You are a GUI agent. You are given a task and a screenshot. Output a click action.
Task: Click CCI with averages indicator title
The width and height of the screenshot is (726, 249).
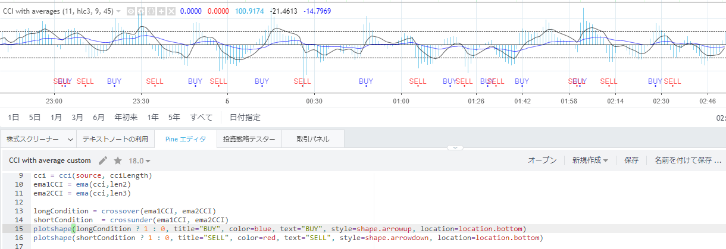click(58, 11)
